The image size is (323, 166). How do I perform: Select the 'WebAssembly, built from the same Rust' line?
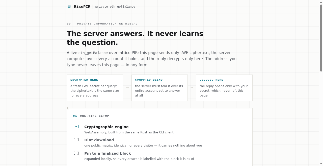coord(129,132)
